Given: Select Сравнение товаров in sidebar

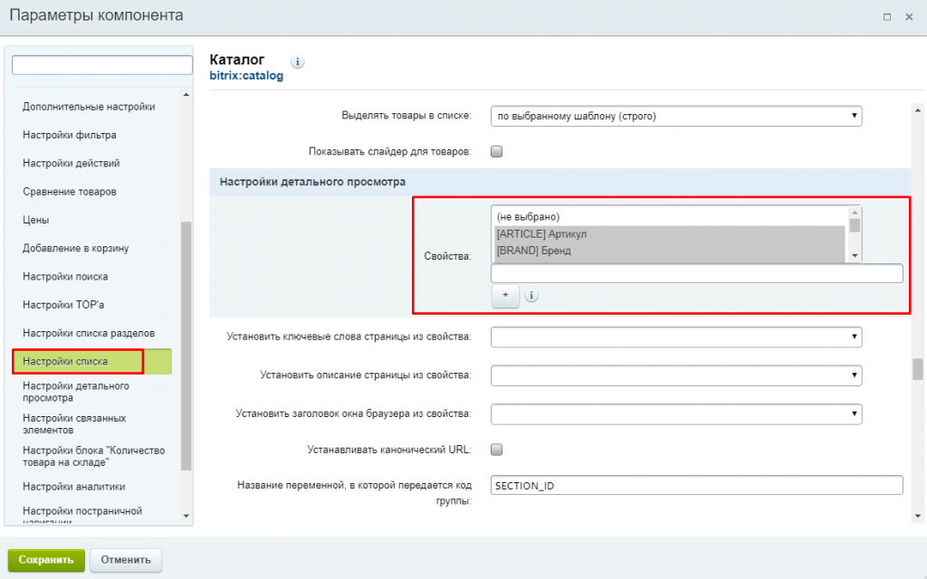Looking at the screenshot, I should tap(69, 192).
